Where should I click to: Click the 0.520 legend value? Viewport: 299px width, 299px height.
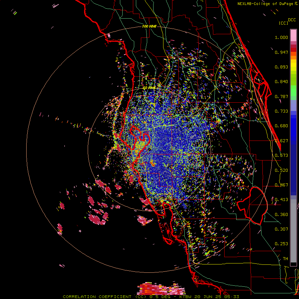[x=281, y=170]
